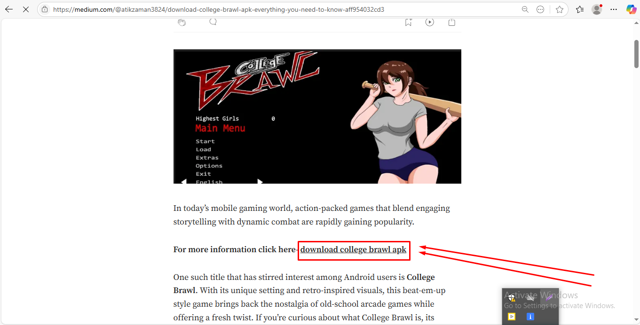Open the article comments bubble
Image resolution: width=640 pixels, height=325 pixels.
213,22
